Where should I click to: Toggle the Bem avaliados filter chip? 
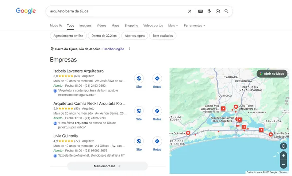(x=163, y=35)
